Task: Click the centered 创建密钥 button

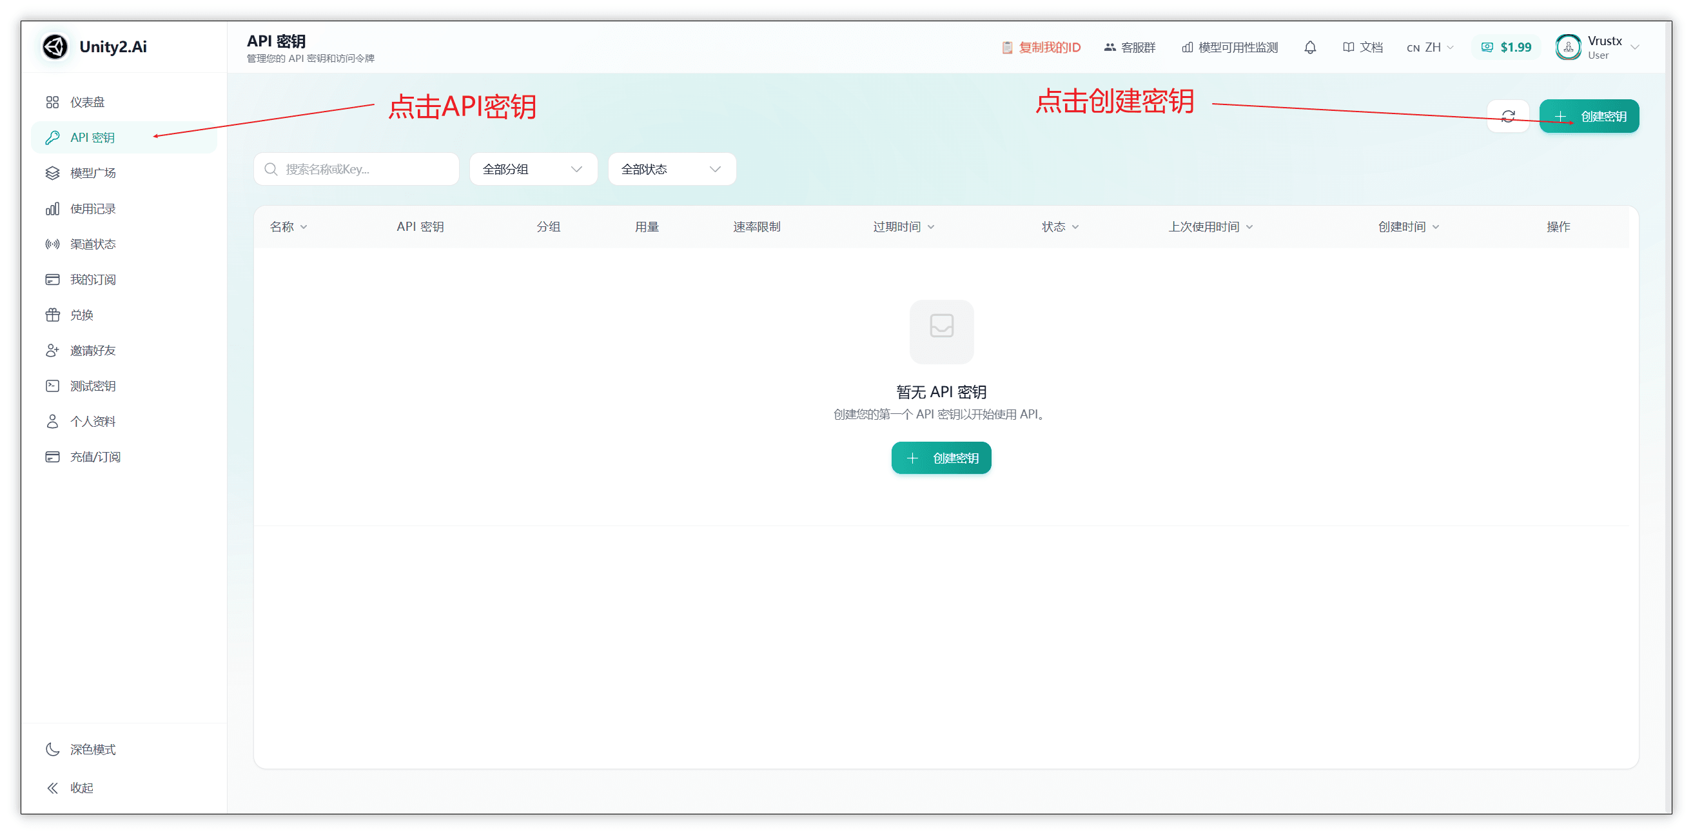Action: [941, 458]
